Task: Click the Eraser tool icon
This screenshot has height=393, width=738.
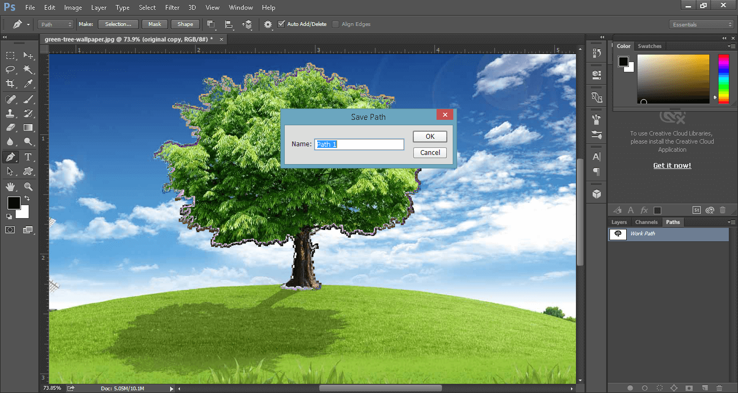Action: click(10, 128)
